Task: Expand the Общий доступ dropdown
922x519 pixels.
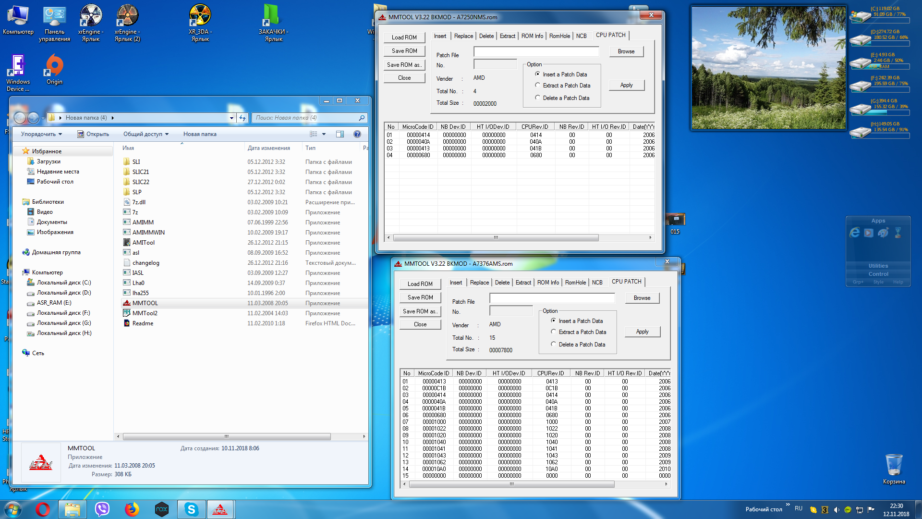Action: click(146, 134)
